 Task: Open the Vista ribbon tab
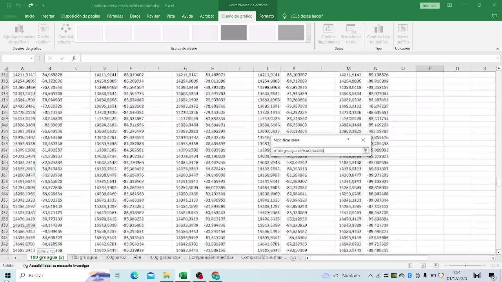(171, 16)
